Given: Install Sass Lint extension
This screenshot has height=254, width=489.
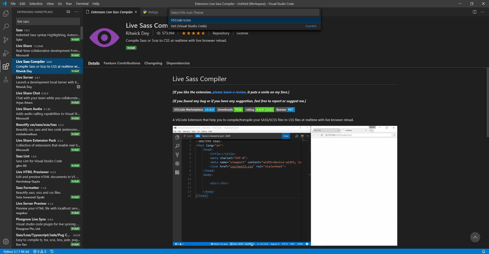Looking at the screenshot, I should [x=75, y=166].
